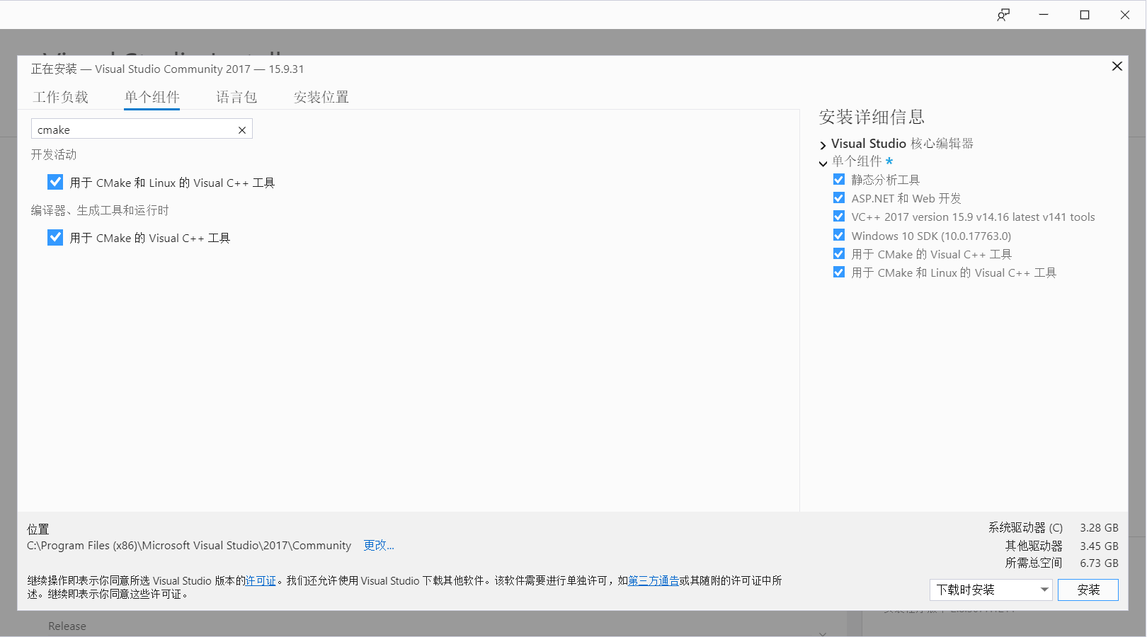Open the 第三方通告 link
This screenshot has width=1147, height=637.
click(x=654, y=580)
